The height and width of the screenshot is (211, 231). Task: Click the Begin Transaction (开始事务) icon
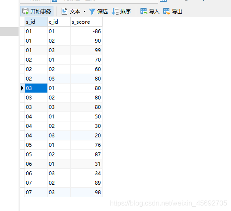[25, 11]
